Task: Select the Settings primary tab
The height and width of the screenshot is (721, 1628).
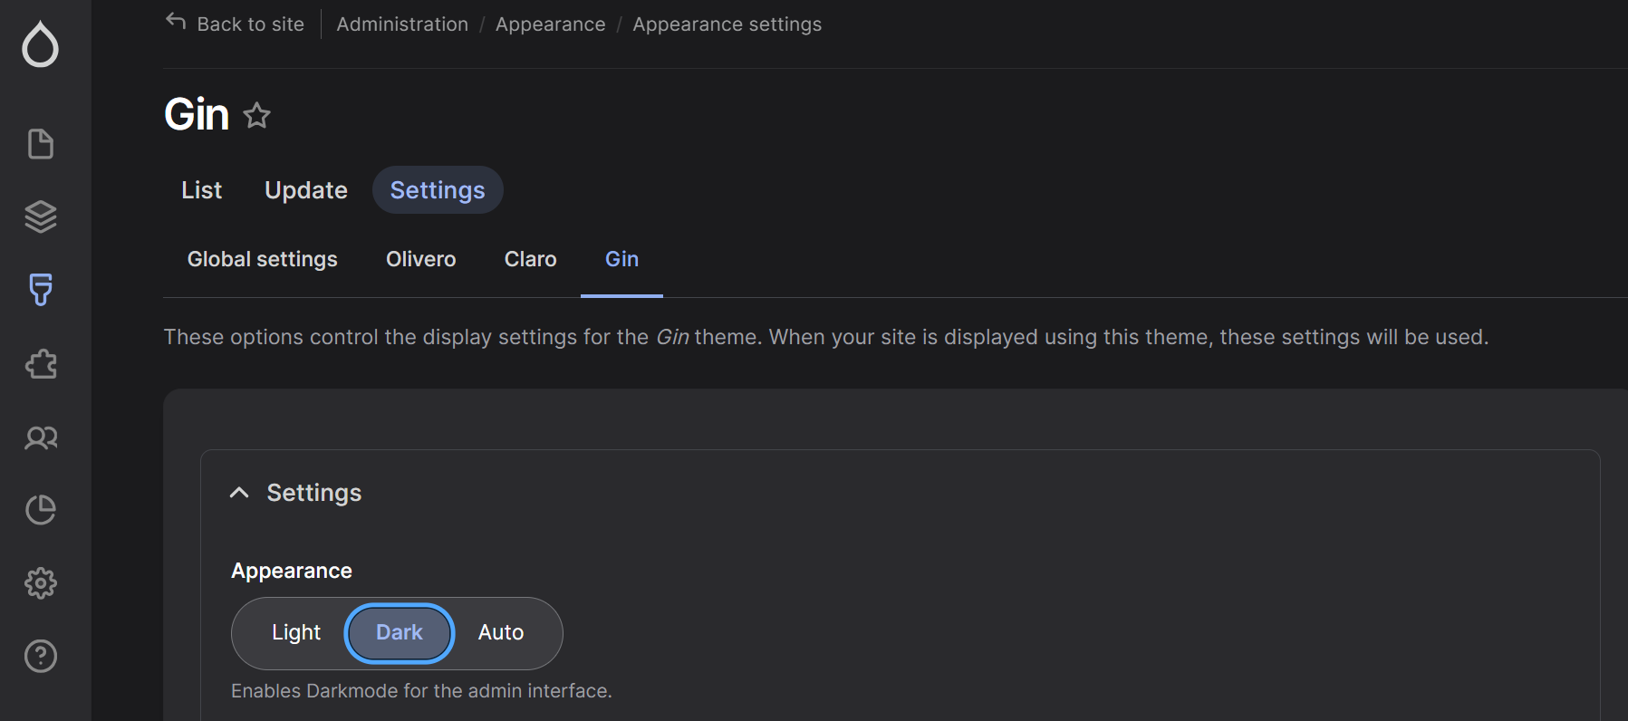Action: pos(438,190)
